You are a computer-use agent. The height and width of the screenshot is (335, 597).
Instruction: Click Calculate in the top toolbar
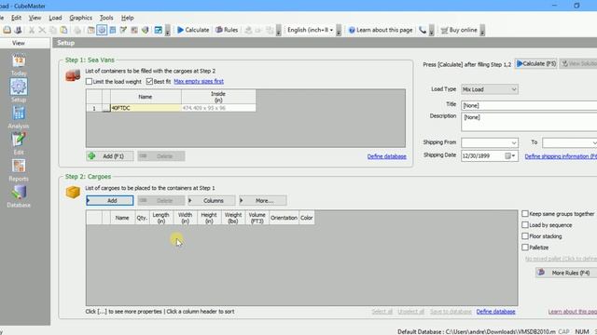pyautogui.click(x=193, y=30)
